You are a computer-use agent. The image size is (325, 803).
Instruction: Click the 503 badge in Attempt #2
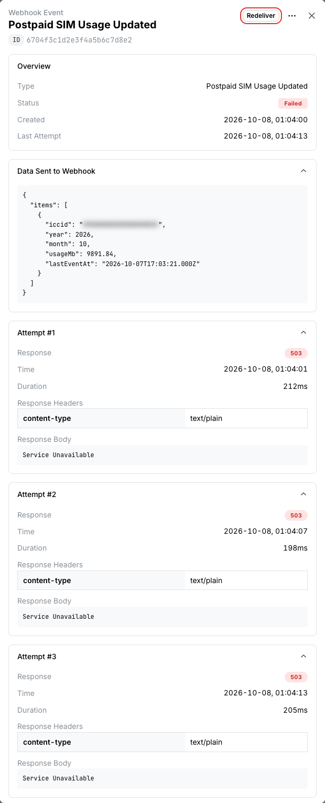pyautogui.click(x=296, y=515)
